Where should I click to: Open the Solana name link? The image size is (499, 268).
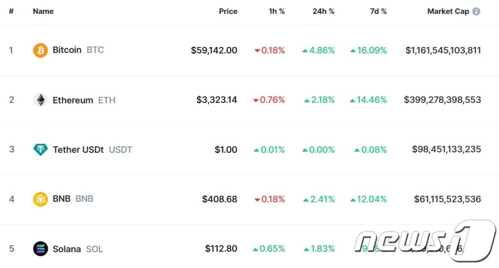pyautogui.click(x=67, y=249)
